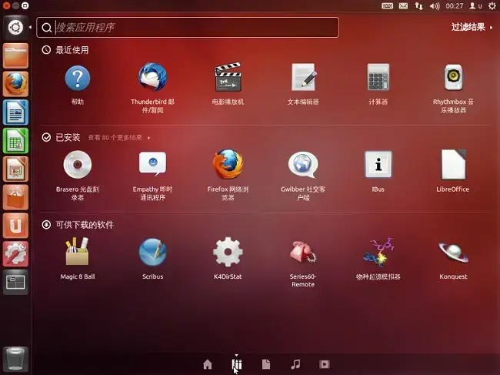Collapse the 最近使用 recent section header

click(x=65, y=50)
